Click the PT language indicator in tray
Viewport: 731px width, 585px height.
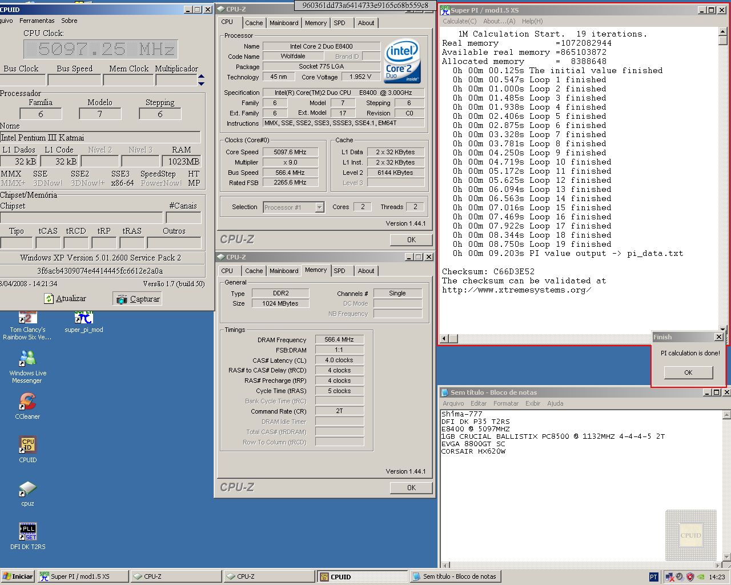click(x=654, y=577)
